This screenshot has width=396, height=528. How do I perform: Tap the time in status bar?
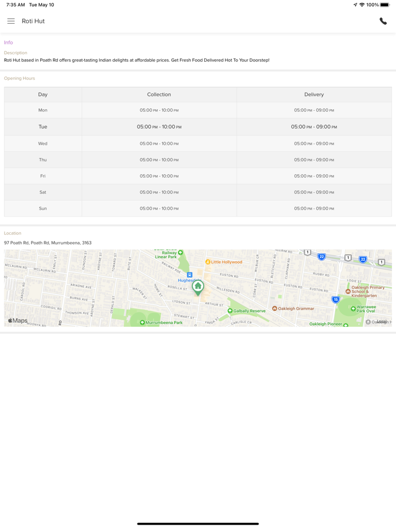coord(15,5)
